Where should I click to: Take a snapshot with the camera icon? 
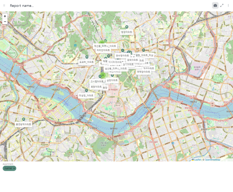215,5
